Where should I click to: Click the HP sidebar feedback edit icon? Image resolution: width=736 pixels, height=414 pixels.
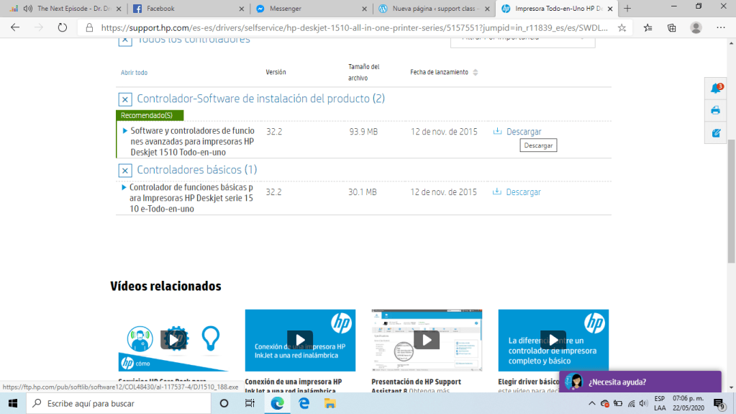tap(716, 133)
